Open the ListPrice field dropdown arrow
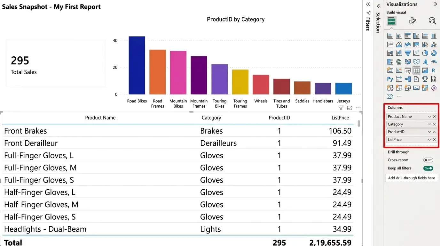Image resolution: width=440 pixels, height=246 pixels. tap(429, 140)
